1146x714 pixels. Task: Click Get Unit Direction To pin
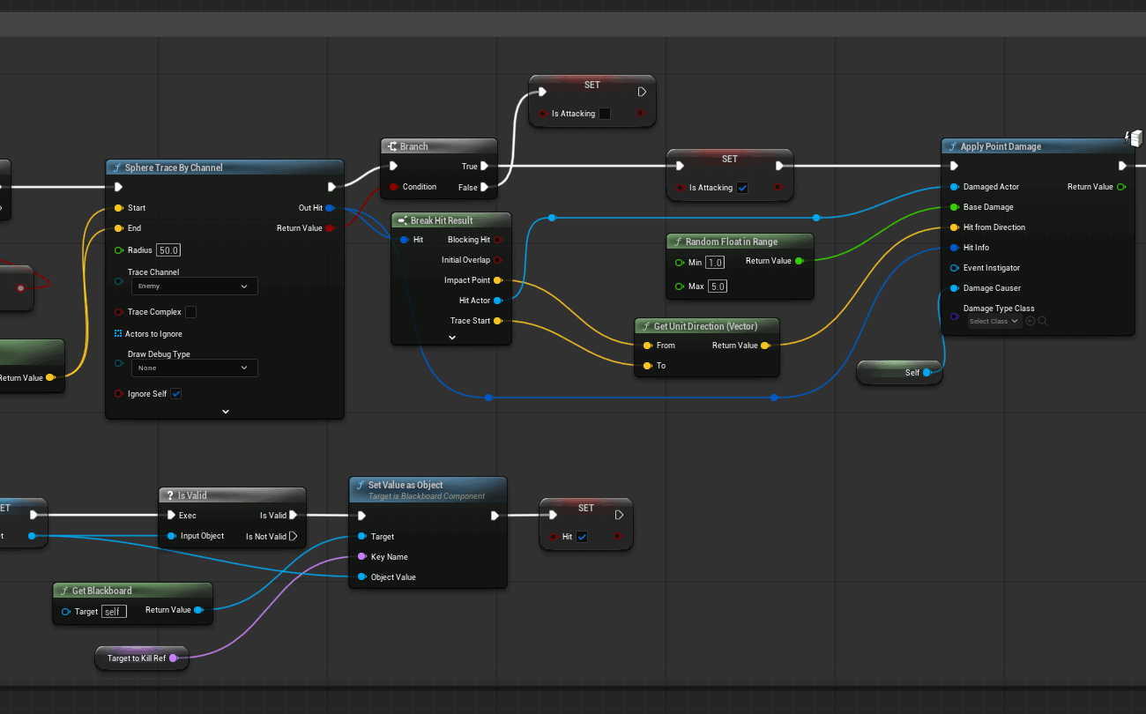pos(647,366)
